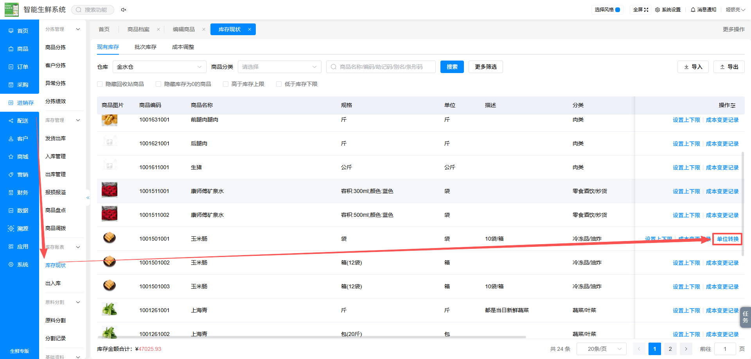Open 商城 module in sidebar
751x359 pixels.
pos(19,157)
